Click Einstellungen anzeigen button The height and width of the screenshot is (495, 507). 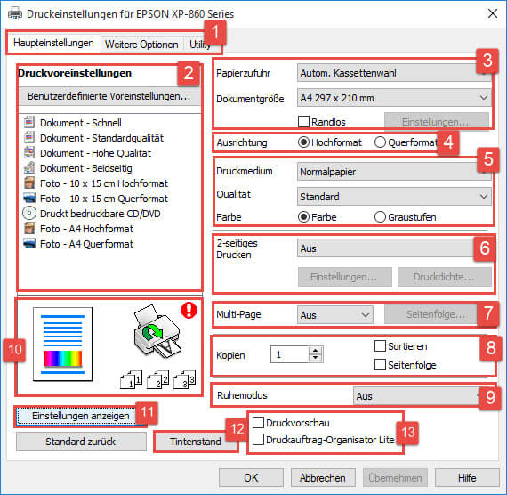[x=81, y=416]
